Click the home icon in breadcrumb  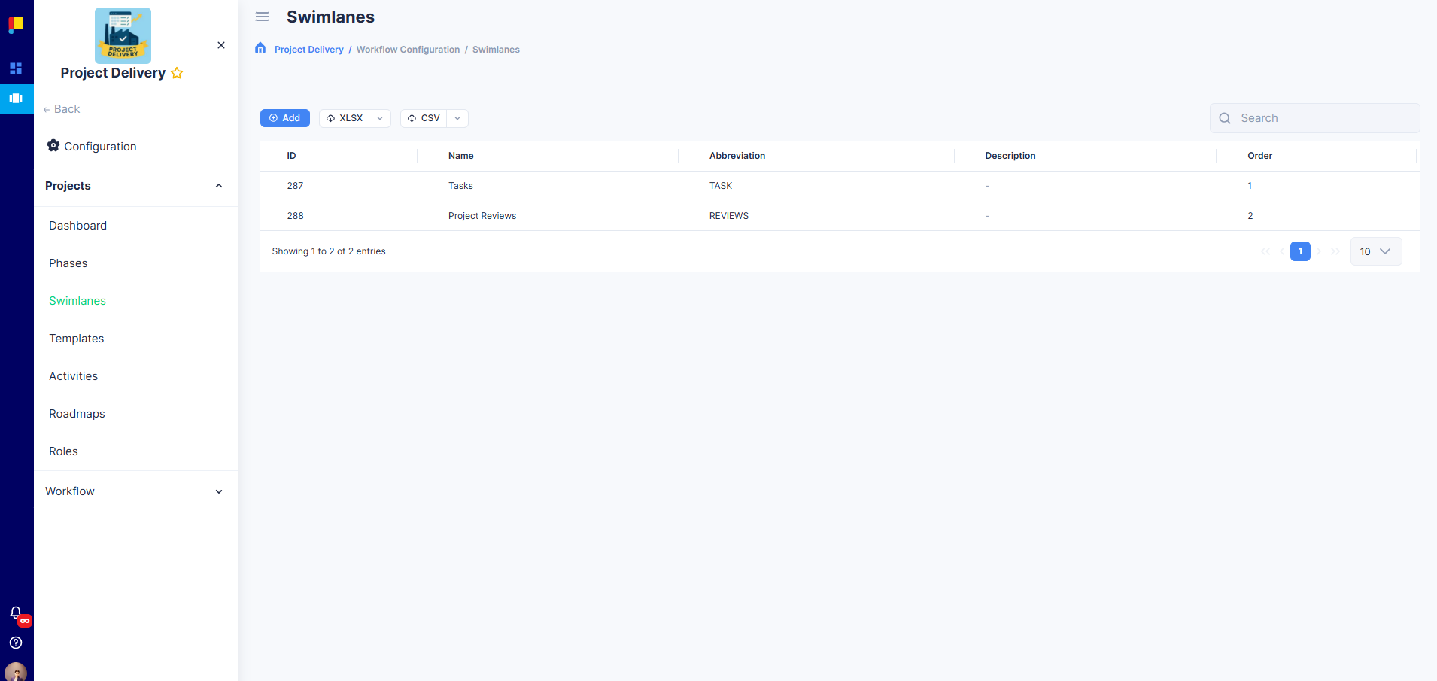coord(260,48)
